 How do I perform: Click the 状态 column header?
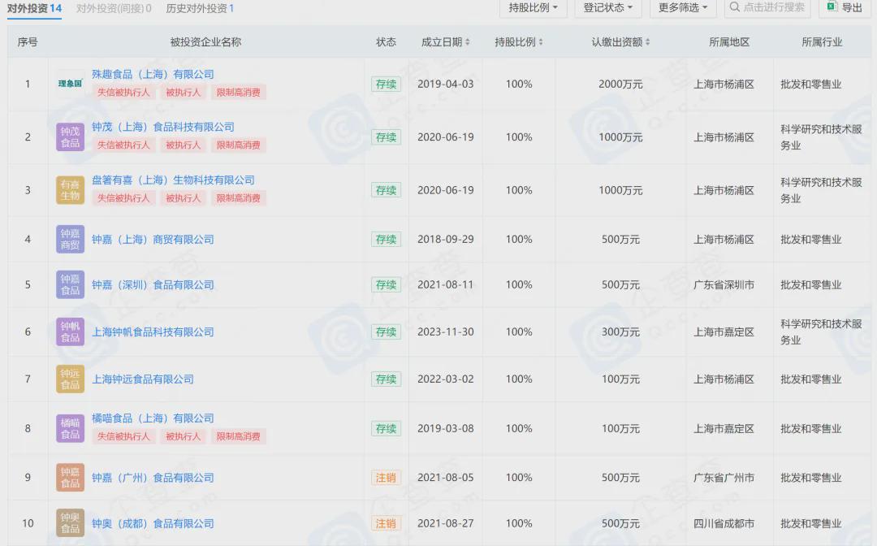(386, 42)
